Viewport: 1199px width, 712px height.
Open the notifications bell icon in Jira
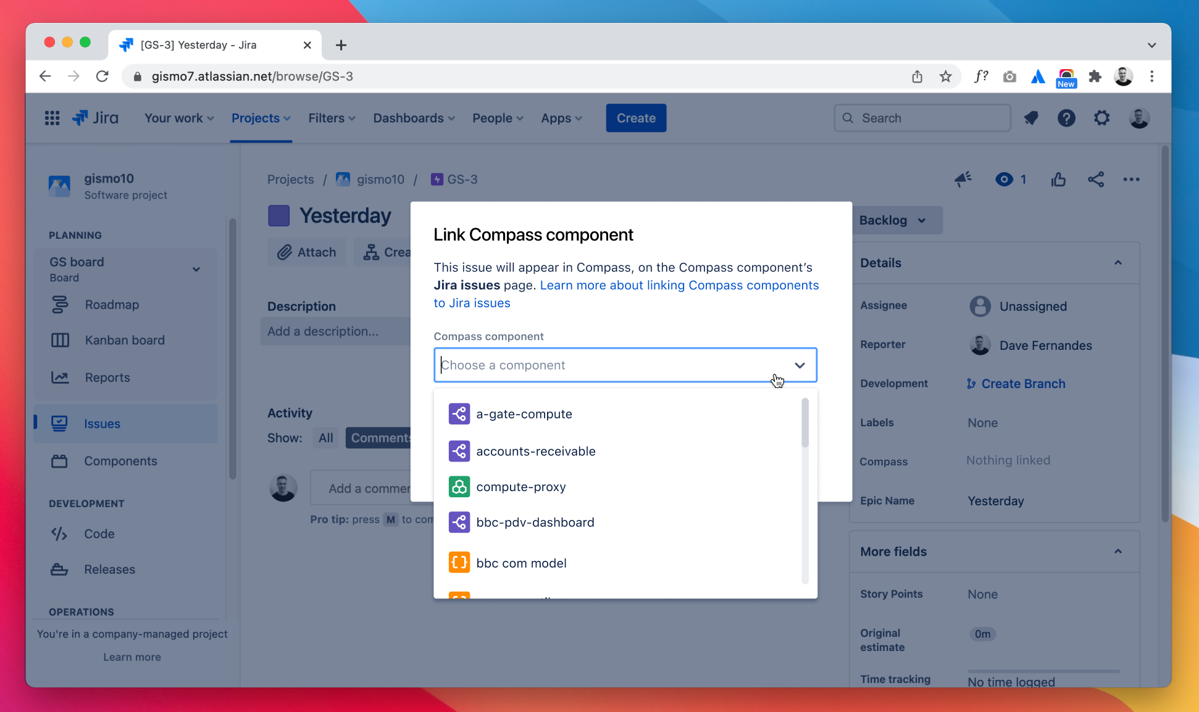[1030, 118]
